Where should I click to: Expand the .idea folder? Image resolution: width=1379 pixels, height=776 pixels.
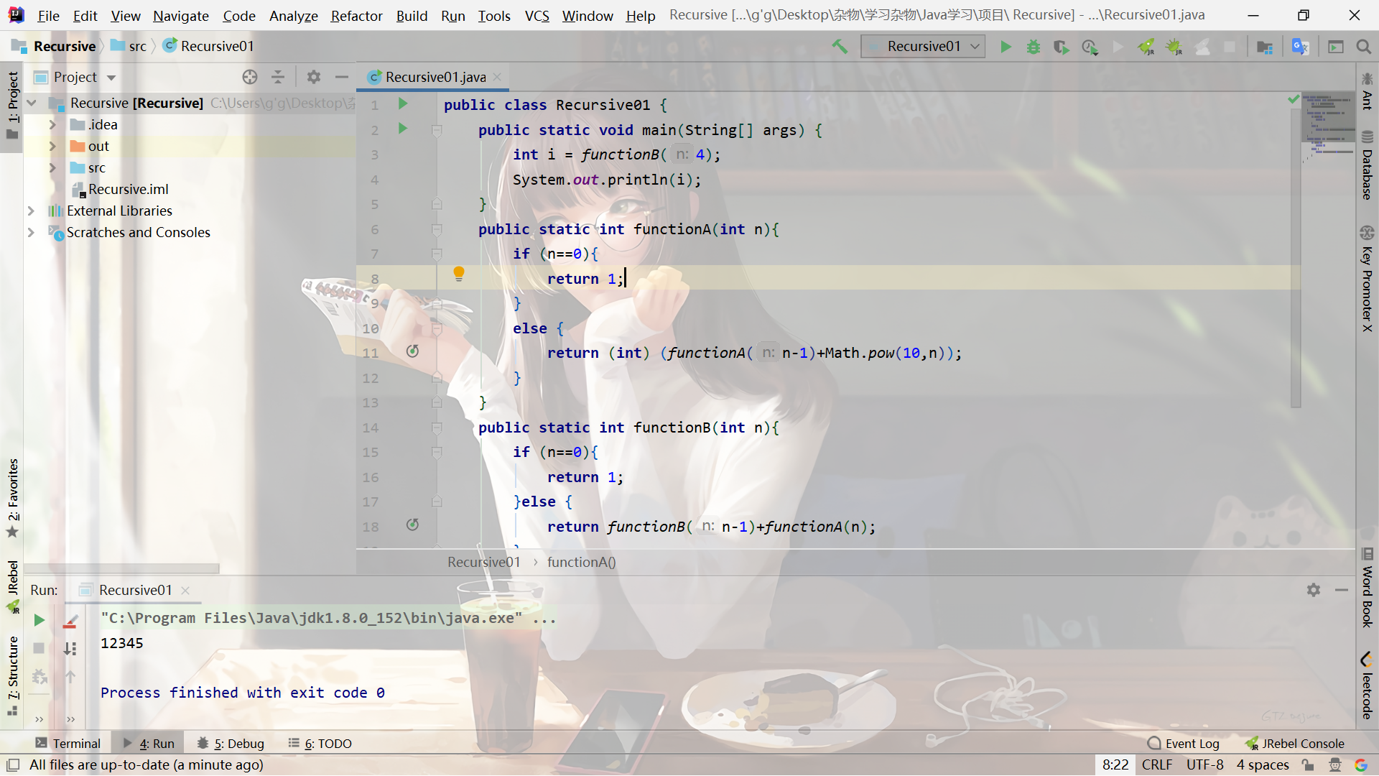coord(52,125)
